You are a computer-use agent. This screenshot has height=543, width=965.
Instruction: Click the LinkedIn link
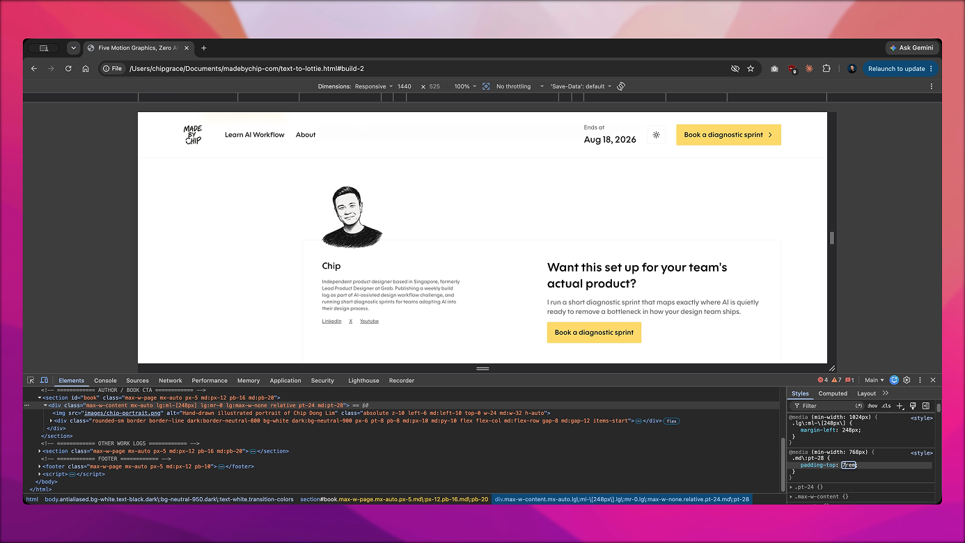coord(331,321)
